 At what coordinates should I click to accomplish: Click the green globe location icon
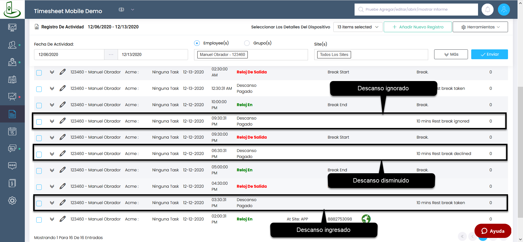click(366, 219)
